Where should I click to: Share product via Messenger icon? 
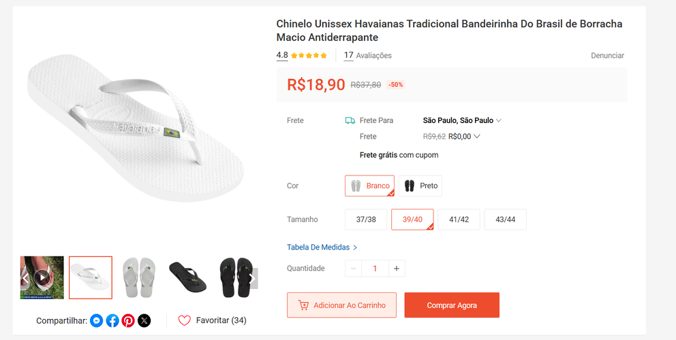97,320
